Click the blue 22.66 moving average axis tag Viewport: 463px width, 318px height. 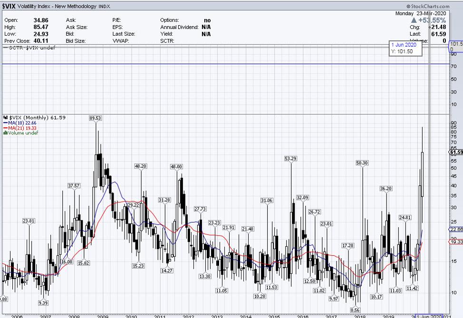(456, 229)
